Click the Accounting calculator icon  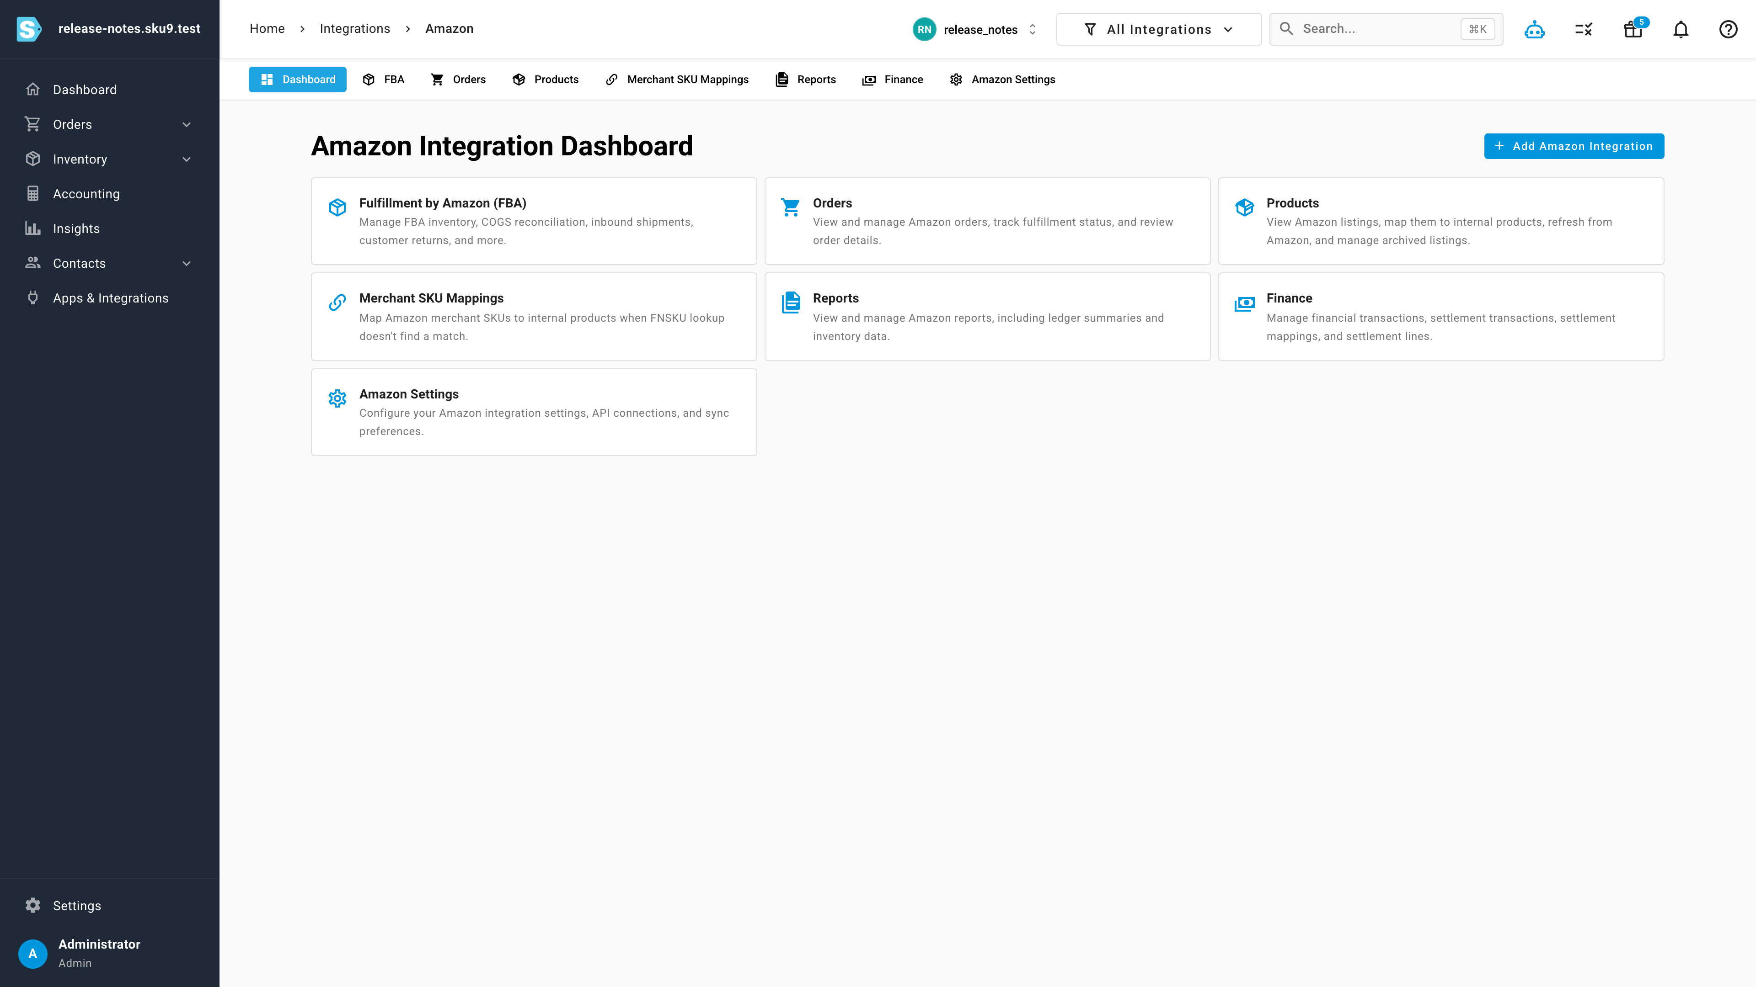[x=33, y=193]
